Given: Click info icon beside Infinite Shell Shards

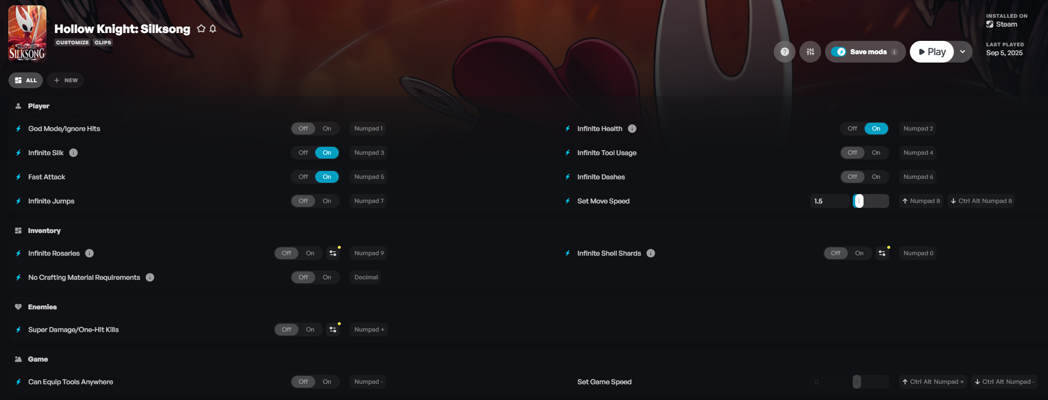Looking at the screenshot, I should [x=651, y=253].
